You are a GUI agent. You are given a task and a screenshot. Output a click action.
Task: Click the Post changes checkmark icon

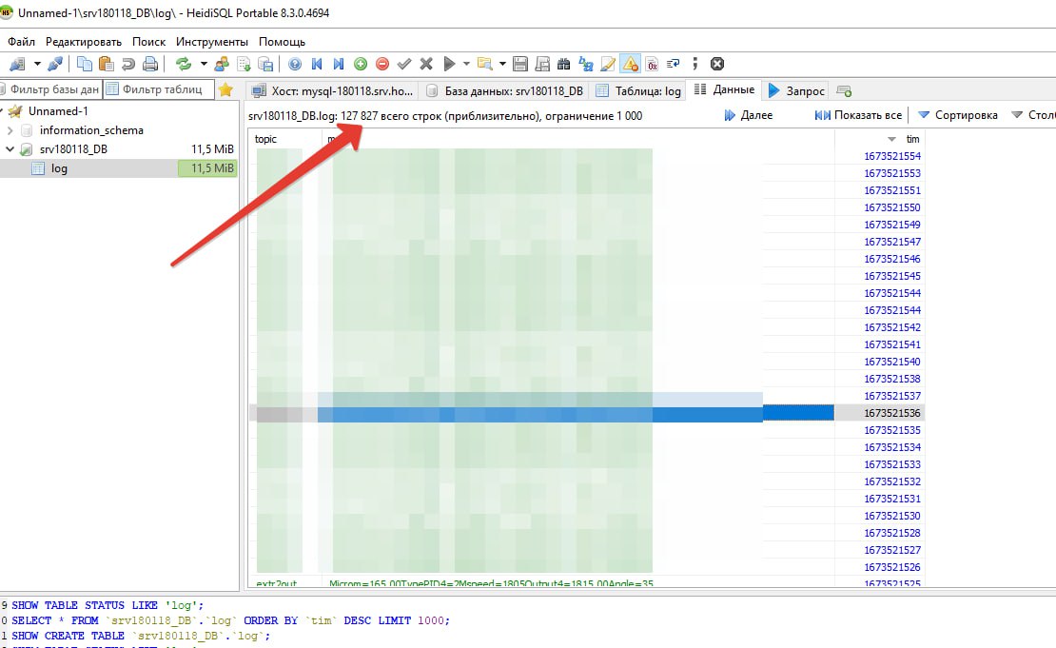[404, 64]
